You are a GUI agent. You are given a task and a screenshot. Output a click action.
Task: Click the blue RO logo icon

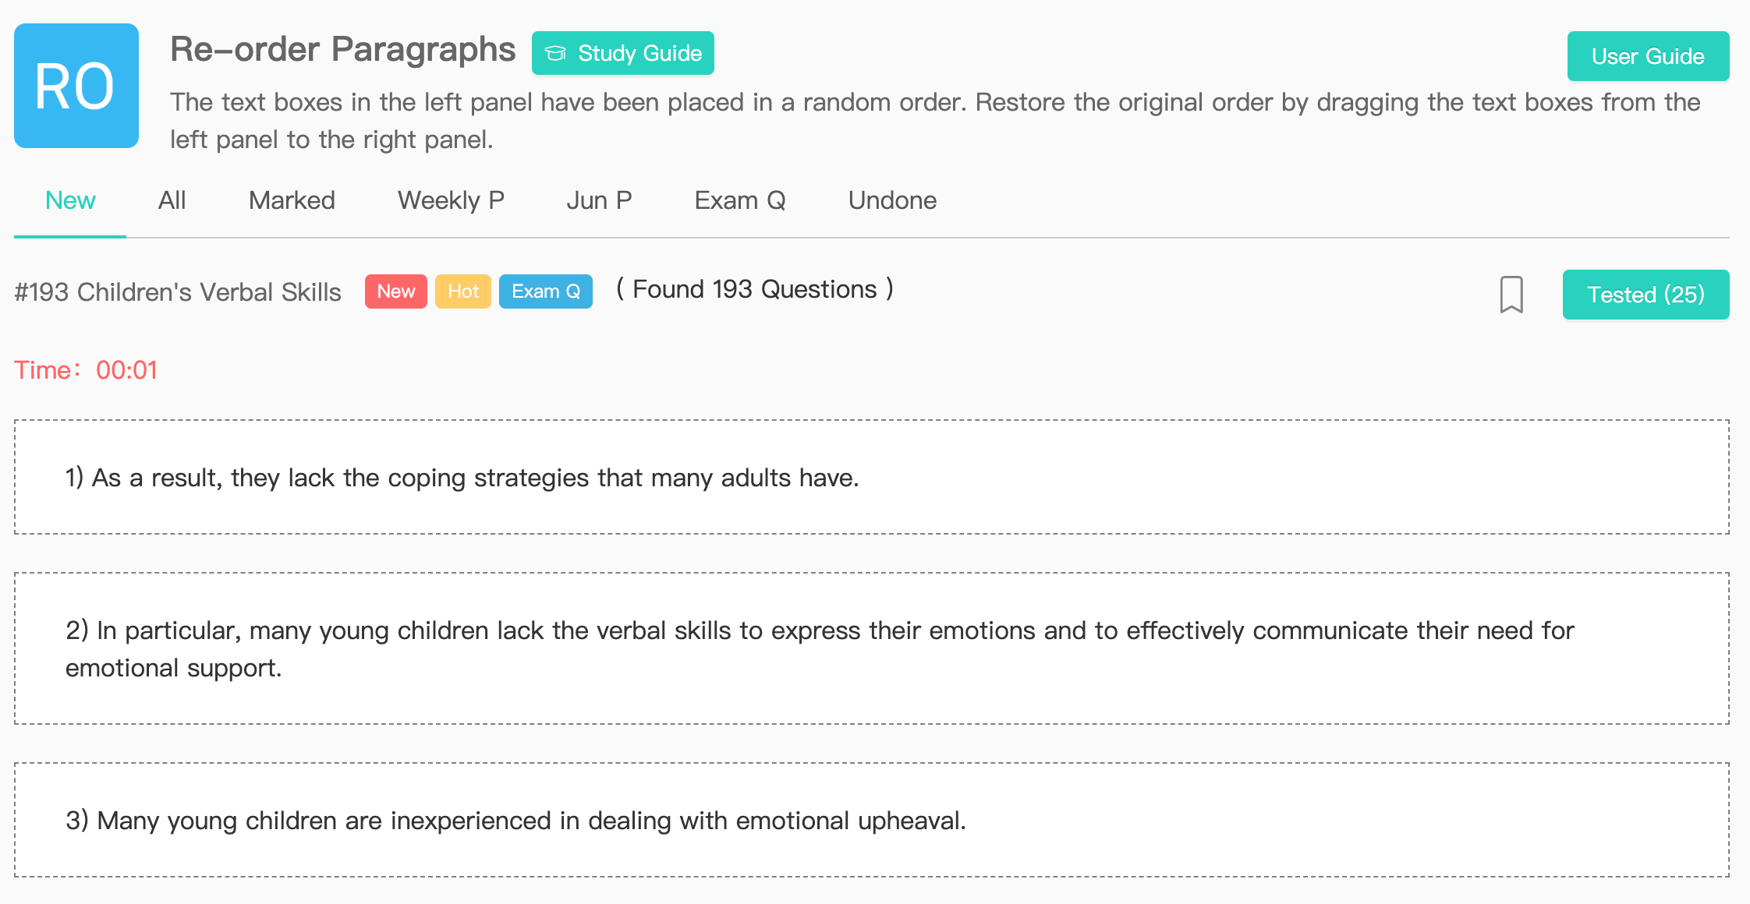coord(76,86)
